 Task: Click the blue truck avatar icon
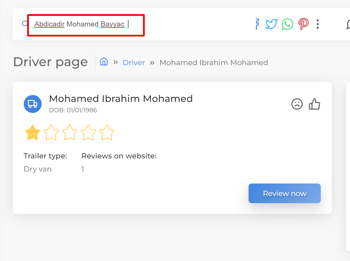coord(33,104)
